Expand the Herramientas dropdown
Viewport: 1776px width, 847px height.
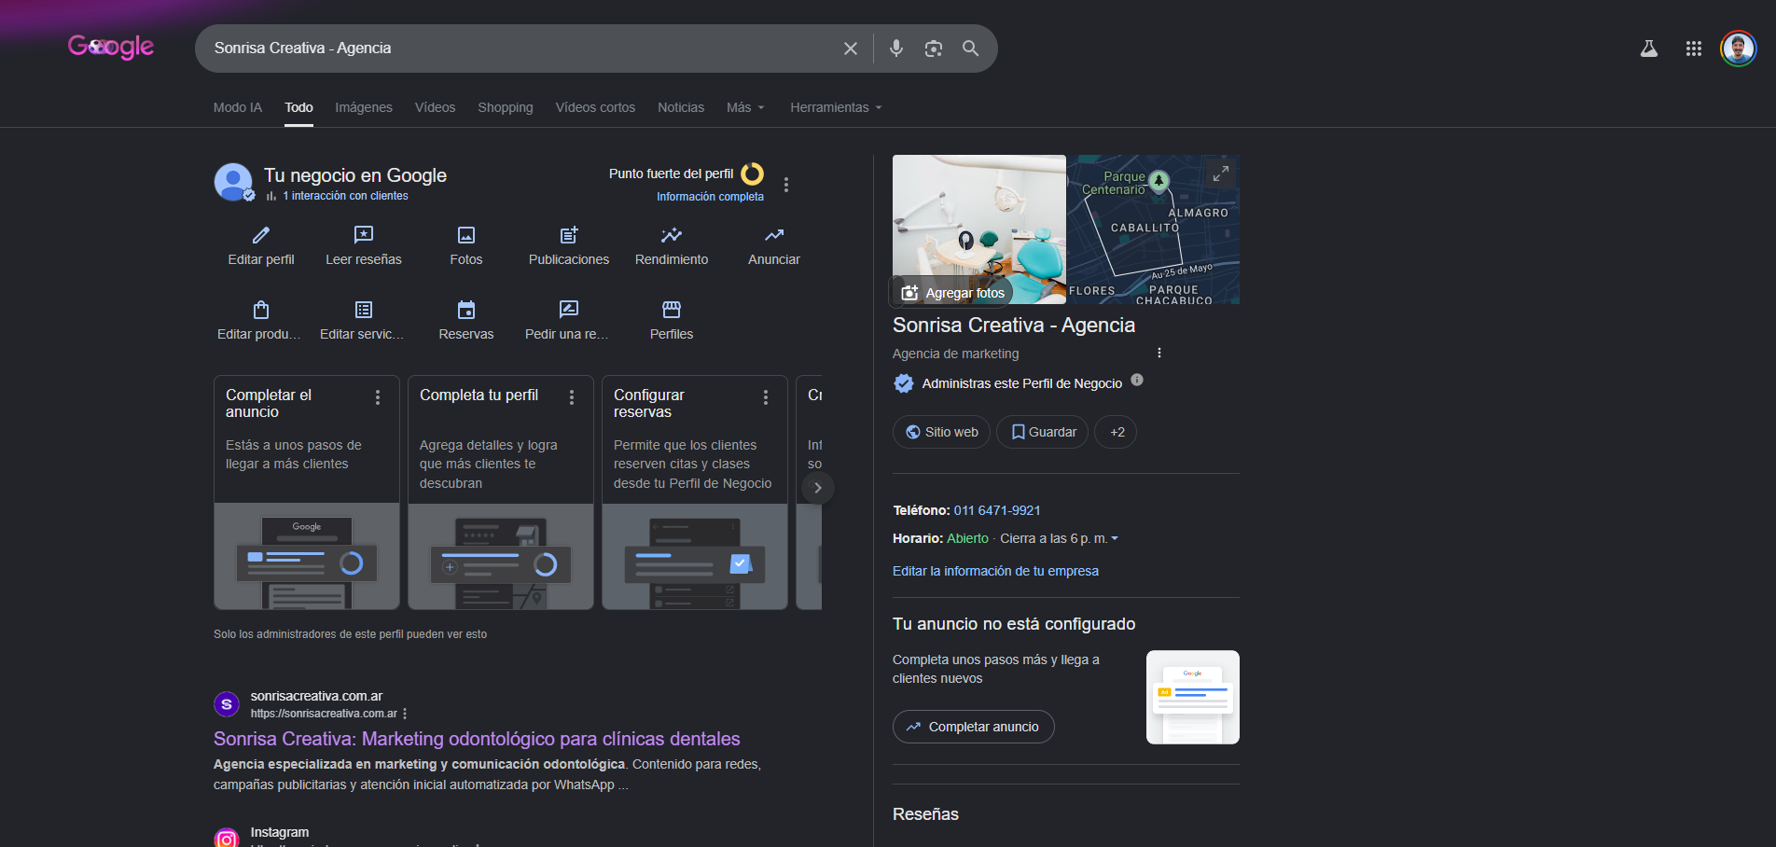[836, 107]
